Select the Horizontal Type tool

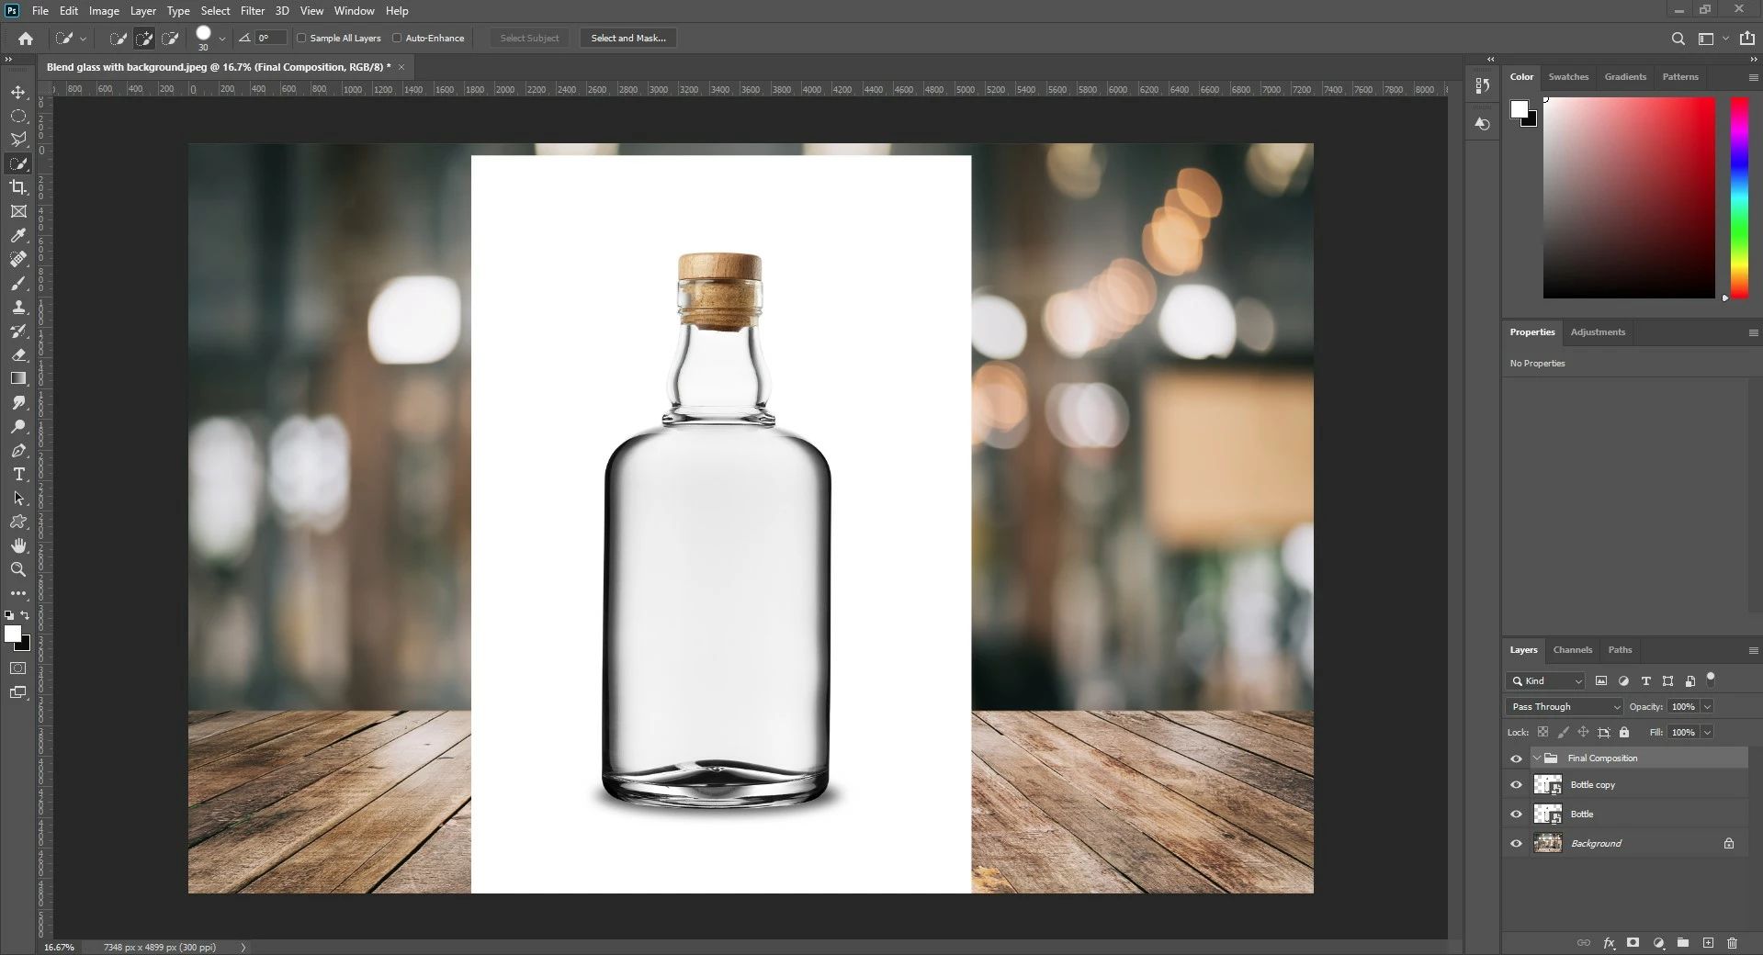(x=18, y=474)
